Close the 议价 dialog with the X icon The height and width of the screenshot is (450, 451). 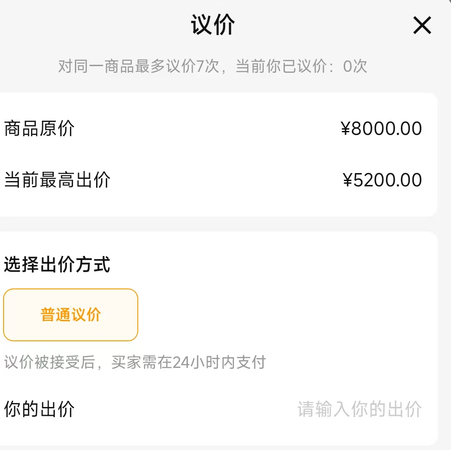coord(422,25)
